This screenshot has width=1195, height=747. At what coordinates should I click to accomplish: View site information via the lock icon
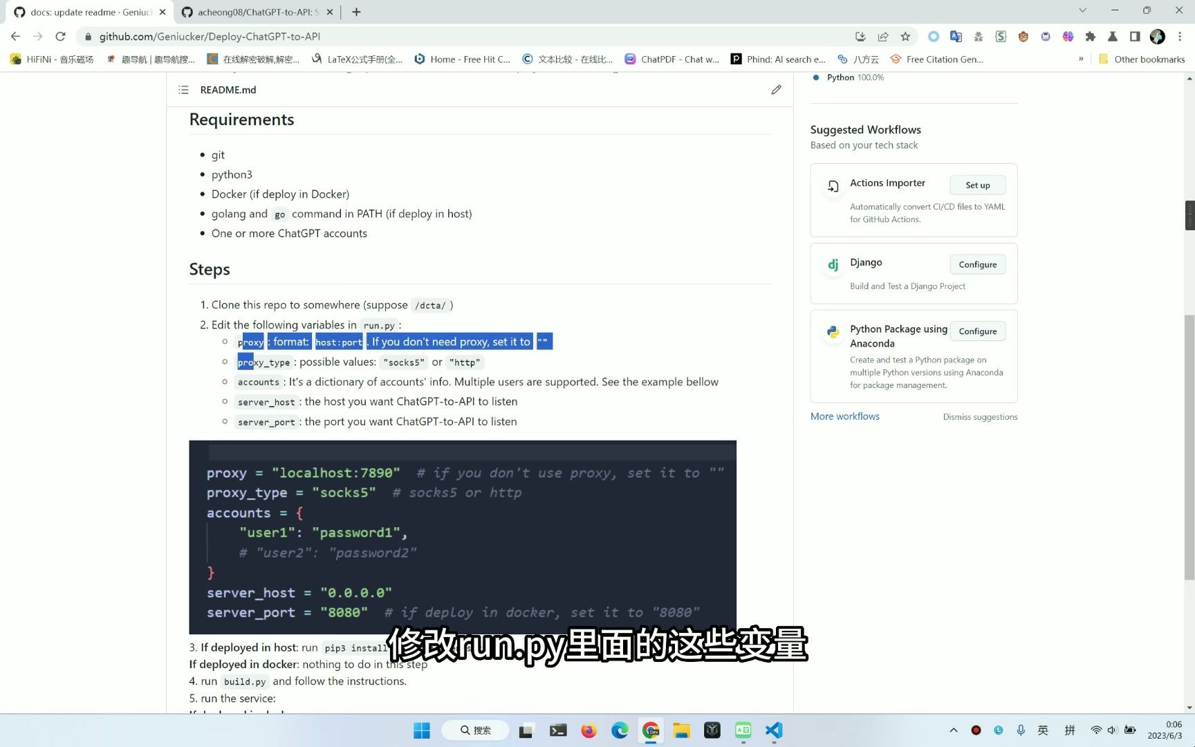coord(88,37)
